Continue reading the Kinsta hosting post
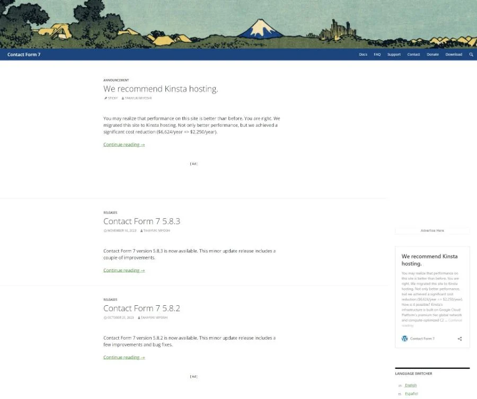The image size is (477, 399). click(x=124, y=145)
